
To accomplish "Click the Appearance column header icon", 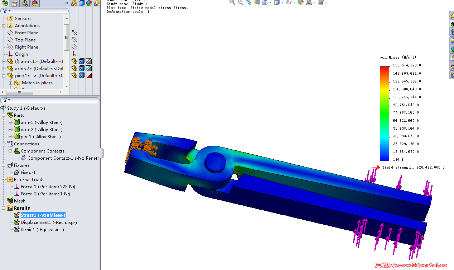I will [89, 3].
